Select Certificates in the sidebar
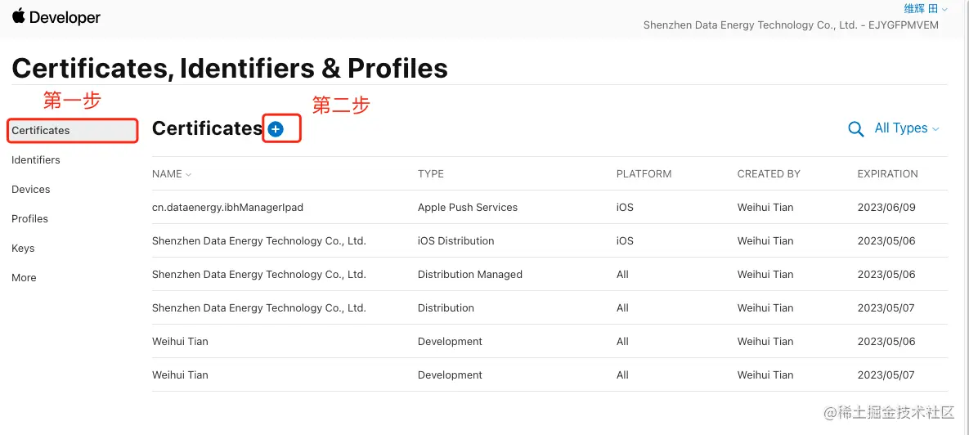Screen dimensions: 969x435 tap(41, 131)
